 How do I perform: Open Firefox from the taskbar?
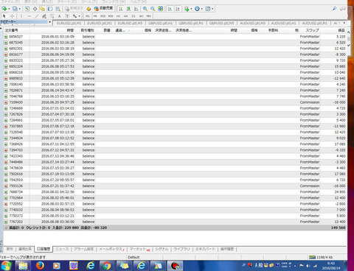coord(40,266)
